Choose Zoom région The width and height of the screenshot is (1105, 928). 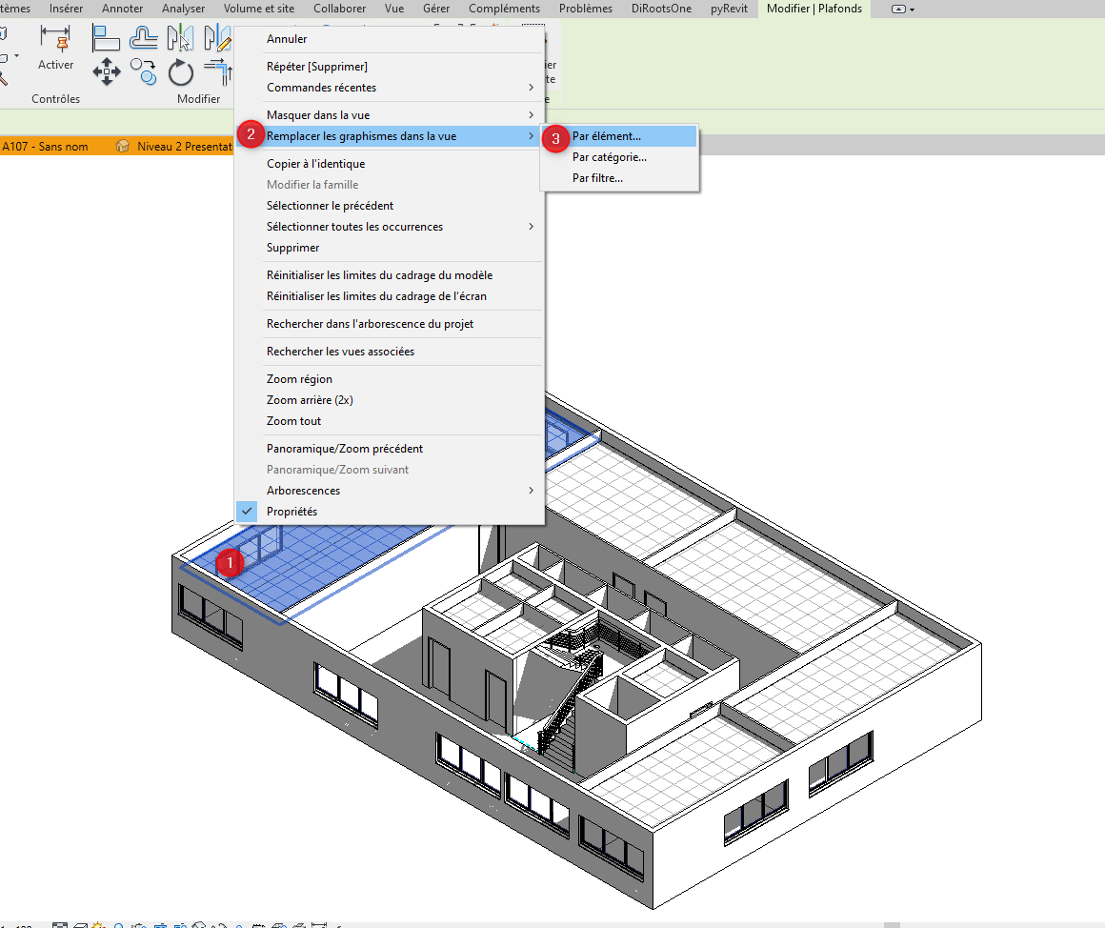coord(389,379)
